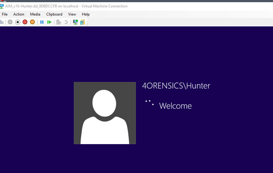Image resolution: width=273 pixels, height=173 pixels.
Task: Shut down VM with red icon
Action: click(x=25, y=22)
